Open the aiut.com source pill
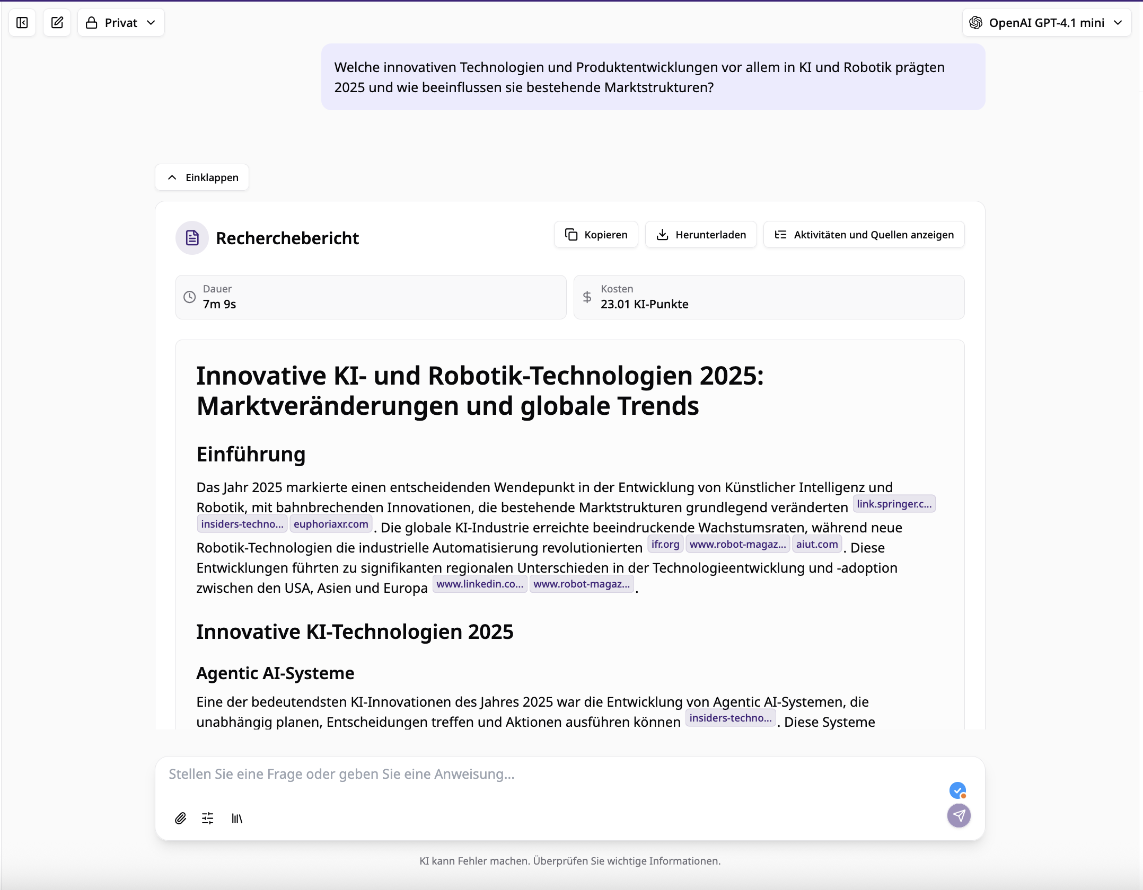This screenshot has width=1143, height=890. (x=816, y=544)
